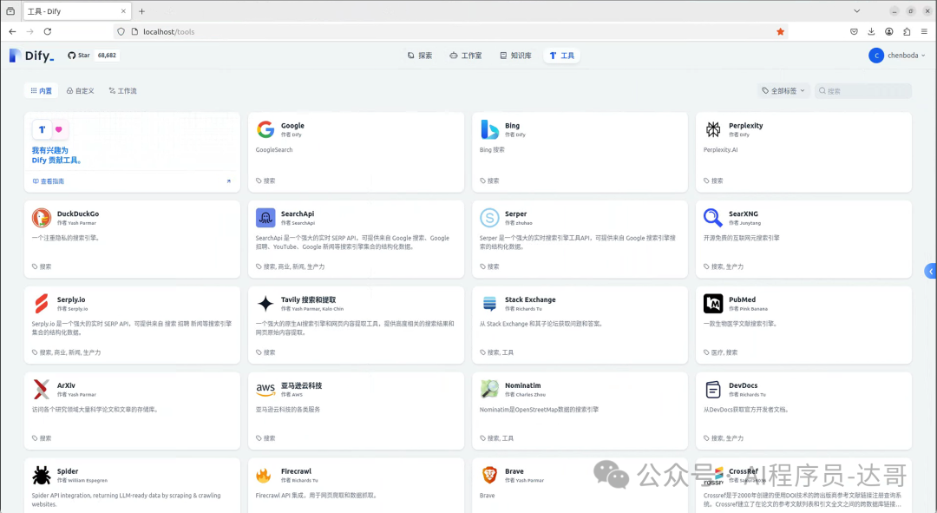The height and width of the screenshot is (513, 937).
Task: Select the 工具 navigation tab
Action: click(x=561, y=56)
